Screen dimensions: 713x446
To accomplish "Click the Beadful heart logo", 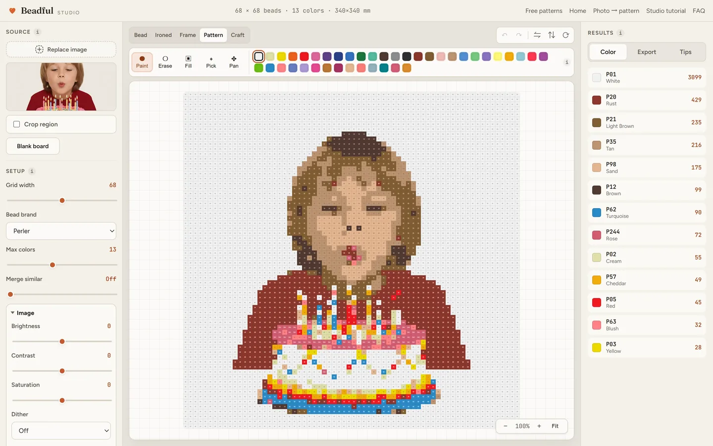I will point(12,11).
